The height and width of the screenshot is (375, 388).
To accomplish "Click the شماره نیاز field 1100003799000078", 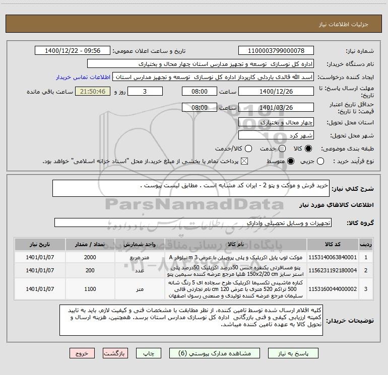I will click(x=276, y=51).
